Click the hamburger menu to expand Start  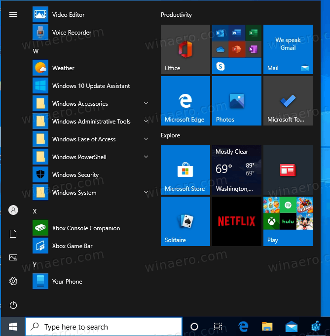pyautogui.click(x=13, y=15)
